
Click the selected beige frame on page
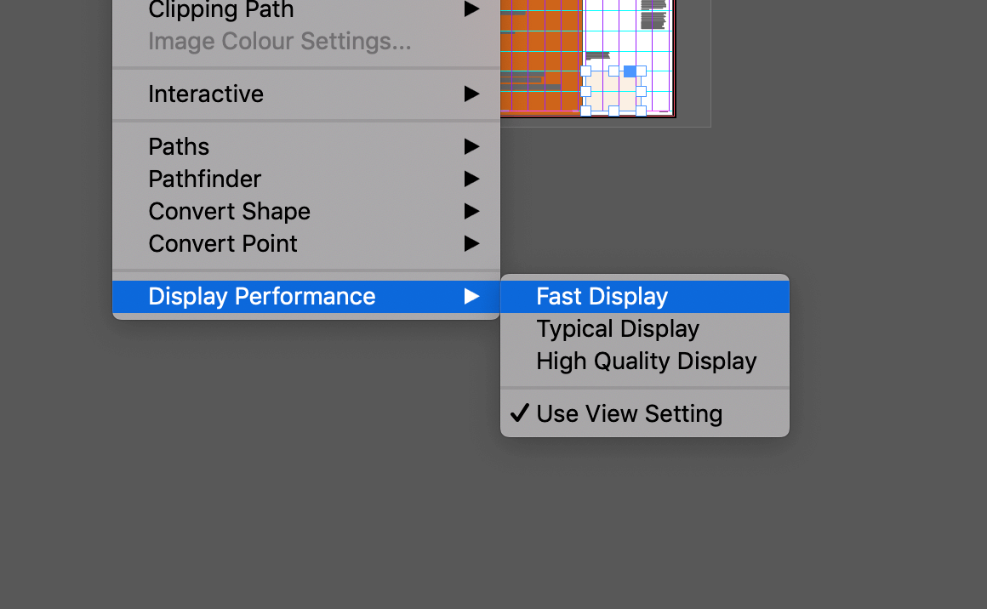click(x=611, y=94)
